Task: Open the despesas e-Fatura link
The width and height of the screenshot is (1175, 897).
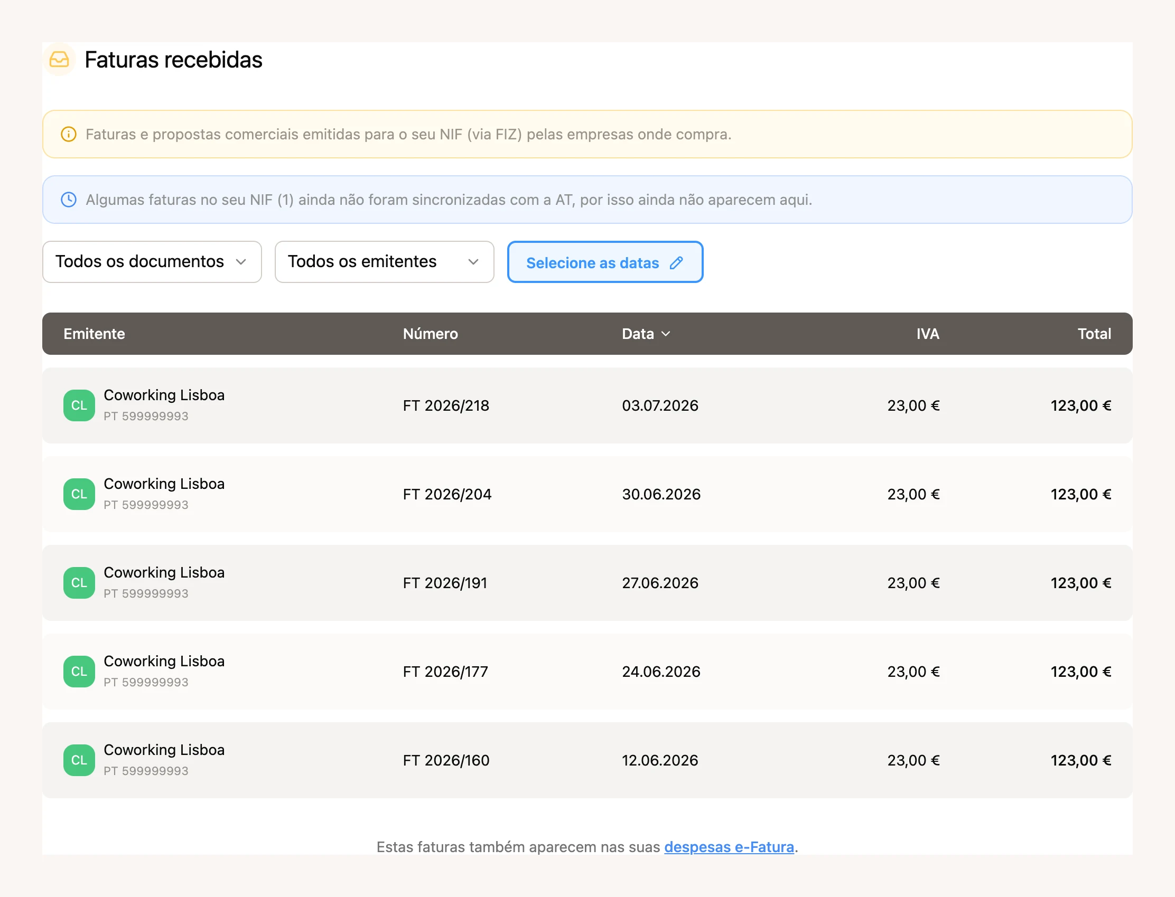Action: 729,847
